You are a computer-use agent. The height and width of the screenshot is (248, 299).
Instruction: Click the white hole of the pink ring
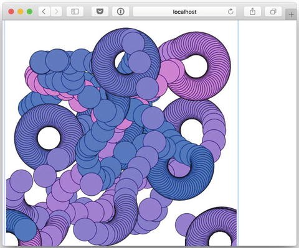(196, 67)
